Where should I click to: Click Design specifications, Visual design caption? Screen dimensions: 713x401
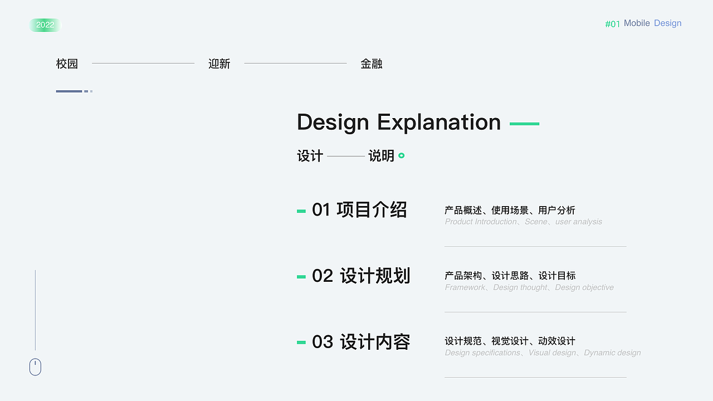coord(543,353)
